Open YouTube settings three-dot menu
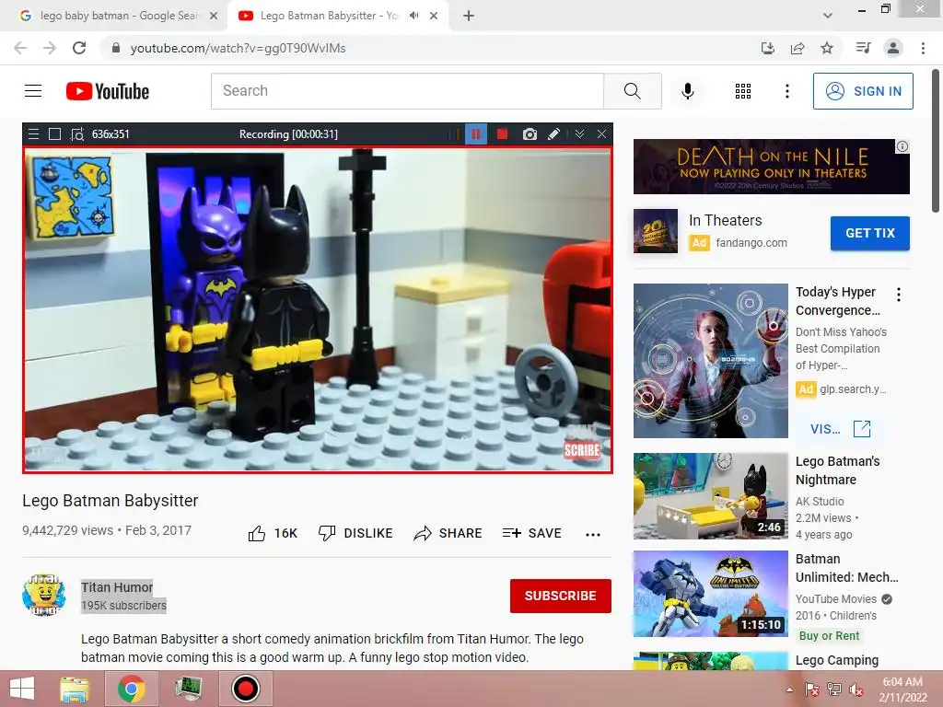This screenshot has width=943, height=707. (x=786, y=91)
